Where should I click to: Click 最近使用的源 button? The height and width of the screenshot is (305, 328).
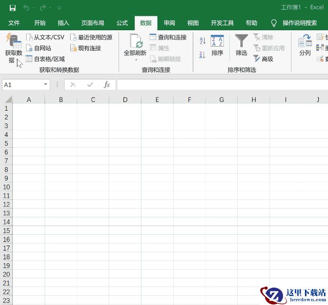point(91,37)
